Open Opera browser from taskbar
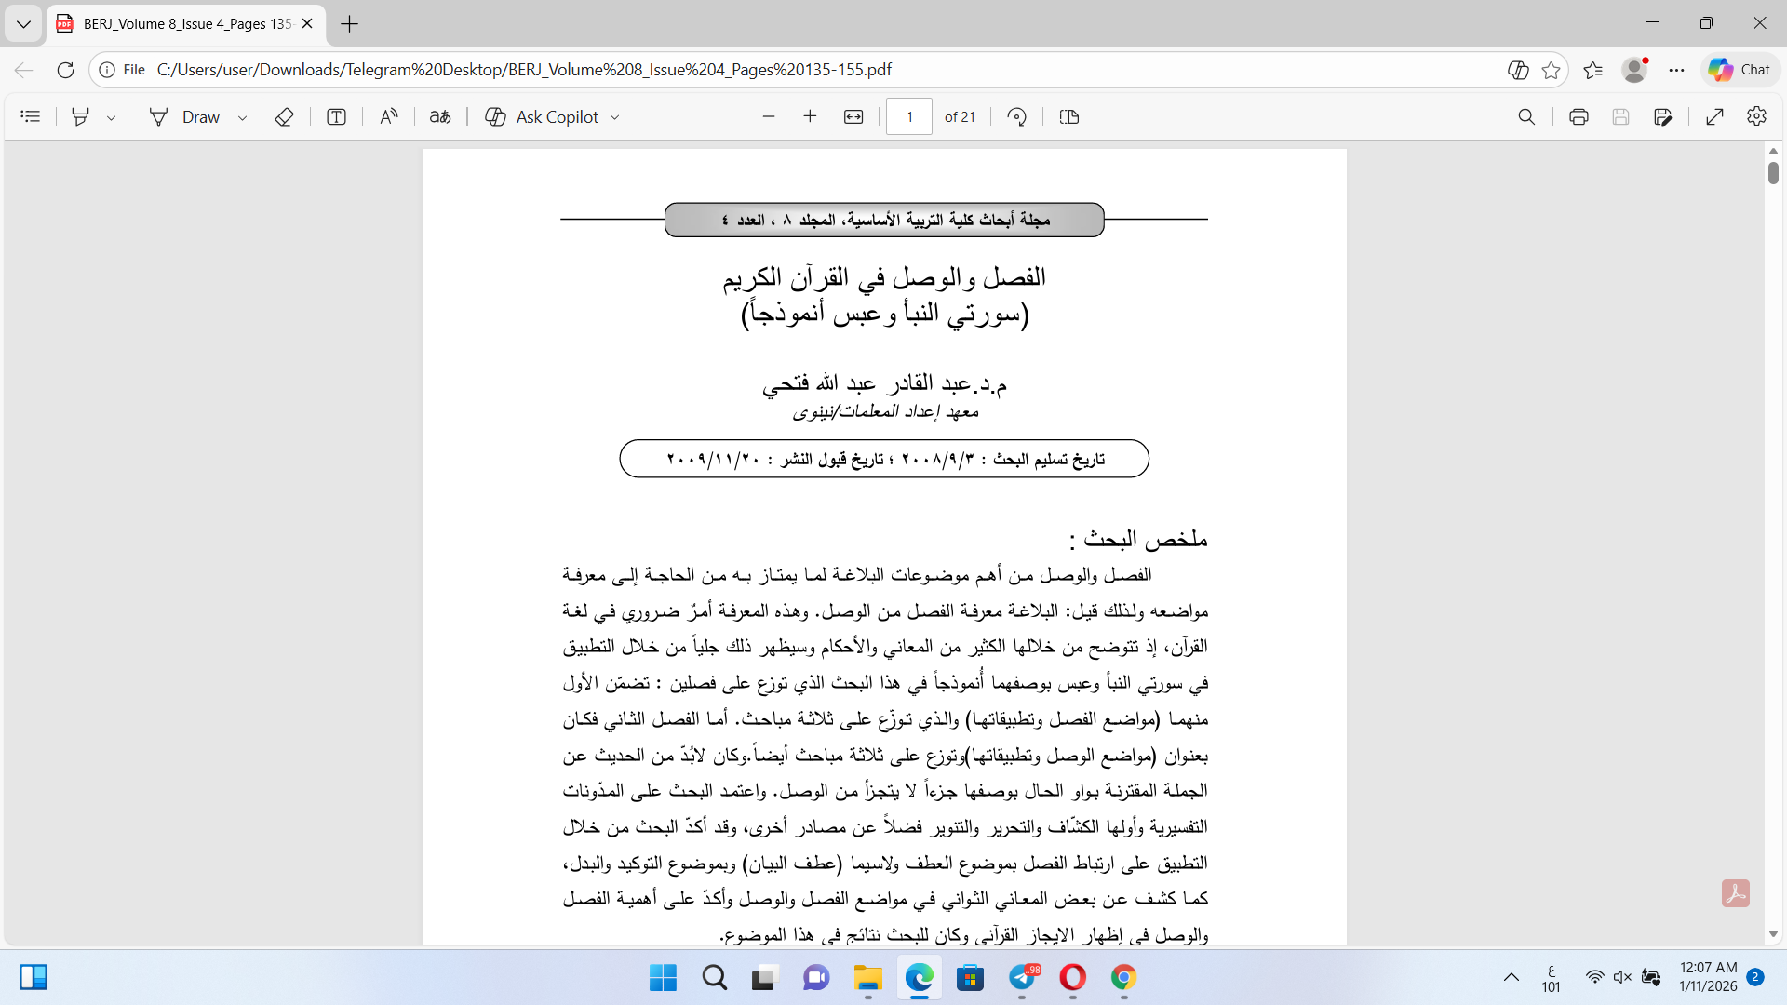The height and width of the screenshot is (1005, 1787). (1072, 978)
